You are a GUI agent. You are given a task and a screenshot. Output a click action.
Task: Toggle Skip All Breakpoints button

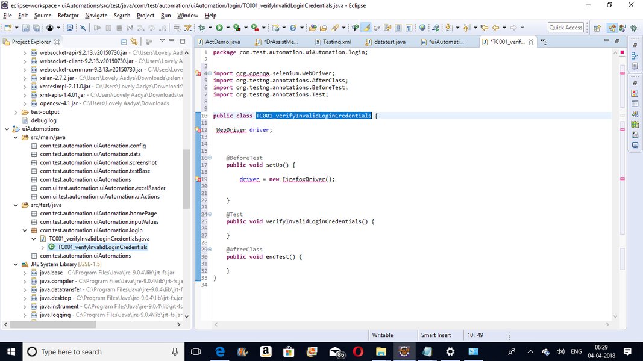tap(83, 28)
